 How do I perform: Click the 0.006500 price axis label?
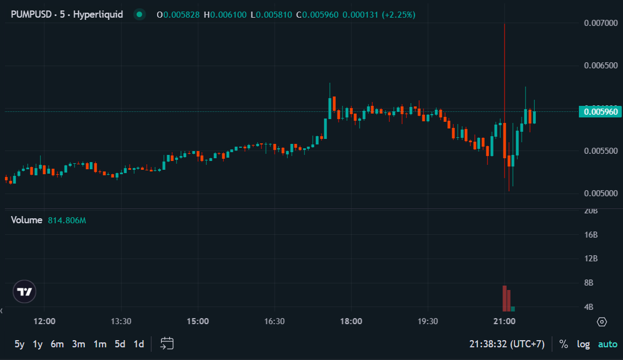[x=601, y=66]
